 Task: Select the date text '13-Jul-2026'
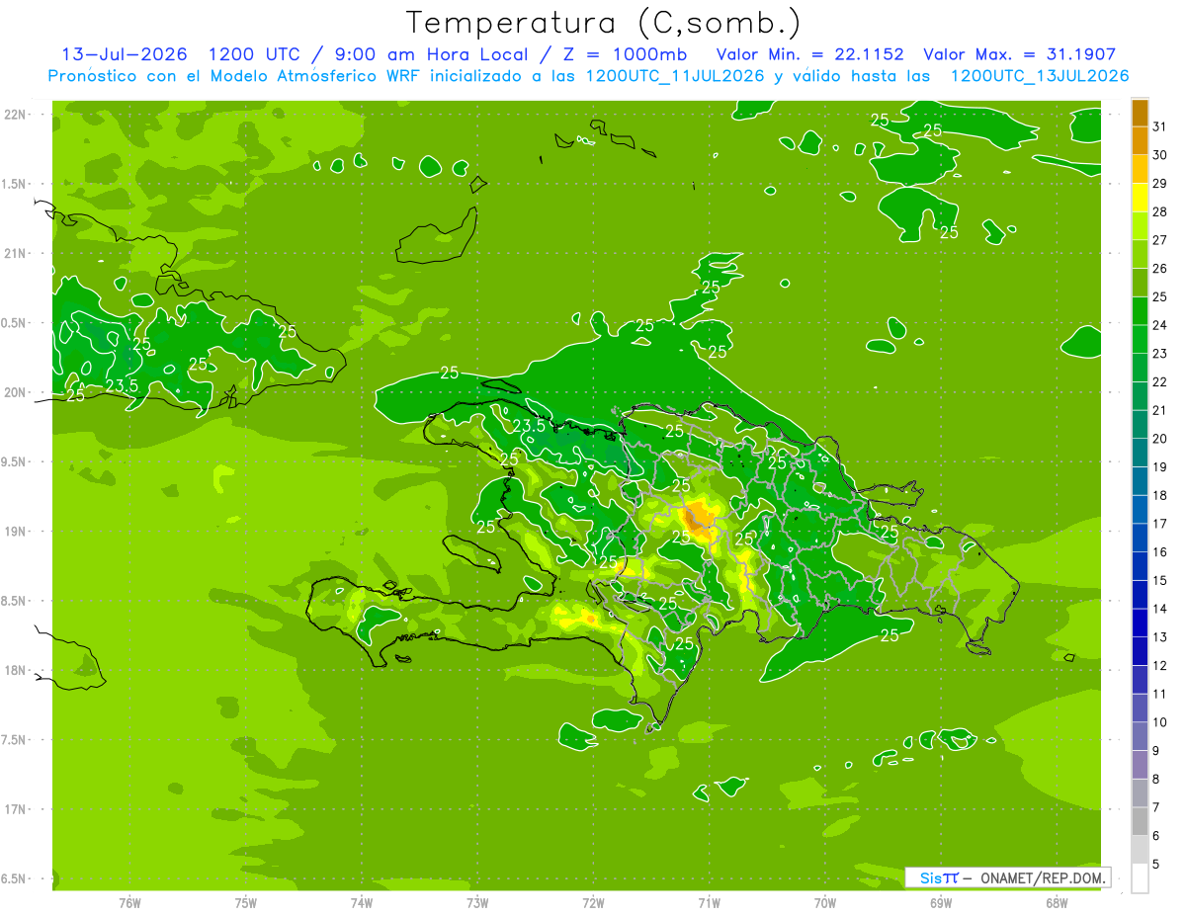(x=125, y=54)
